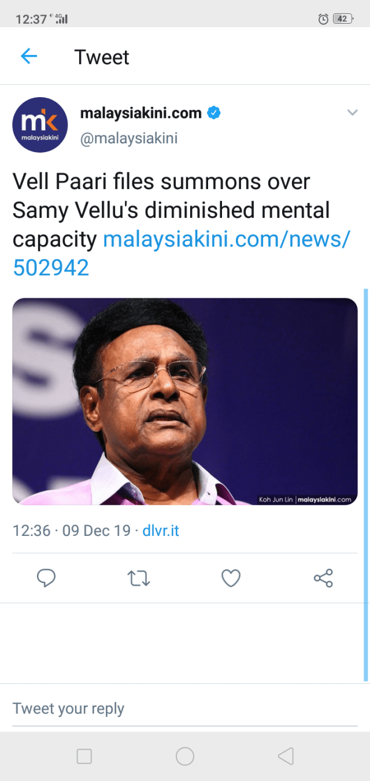Open the malaysiakini profile avatar
370x781 pixels.
(x=40, y=125)
